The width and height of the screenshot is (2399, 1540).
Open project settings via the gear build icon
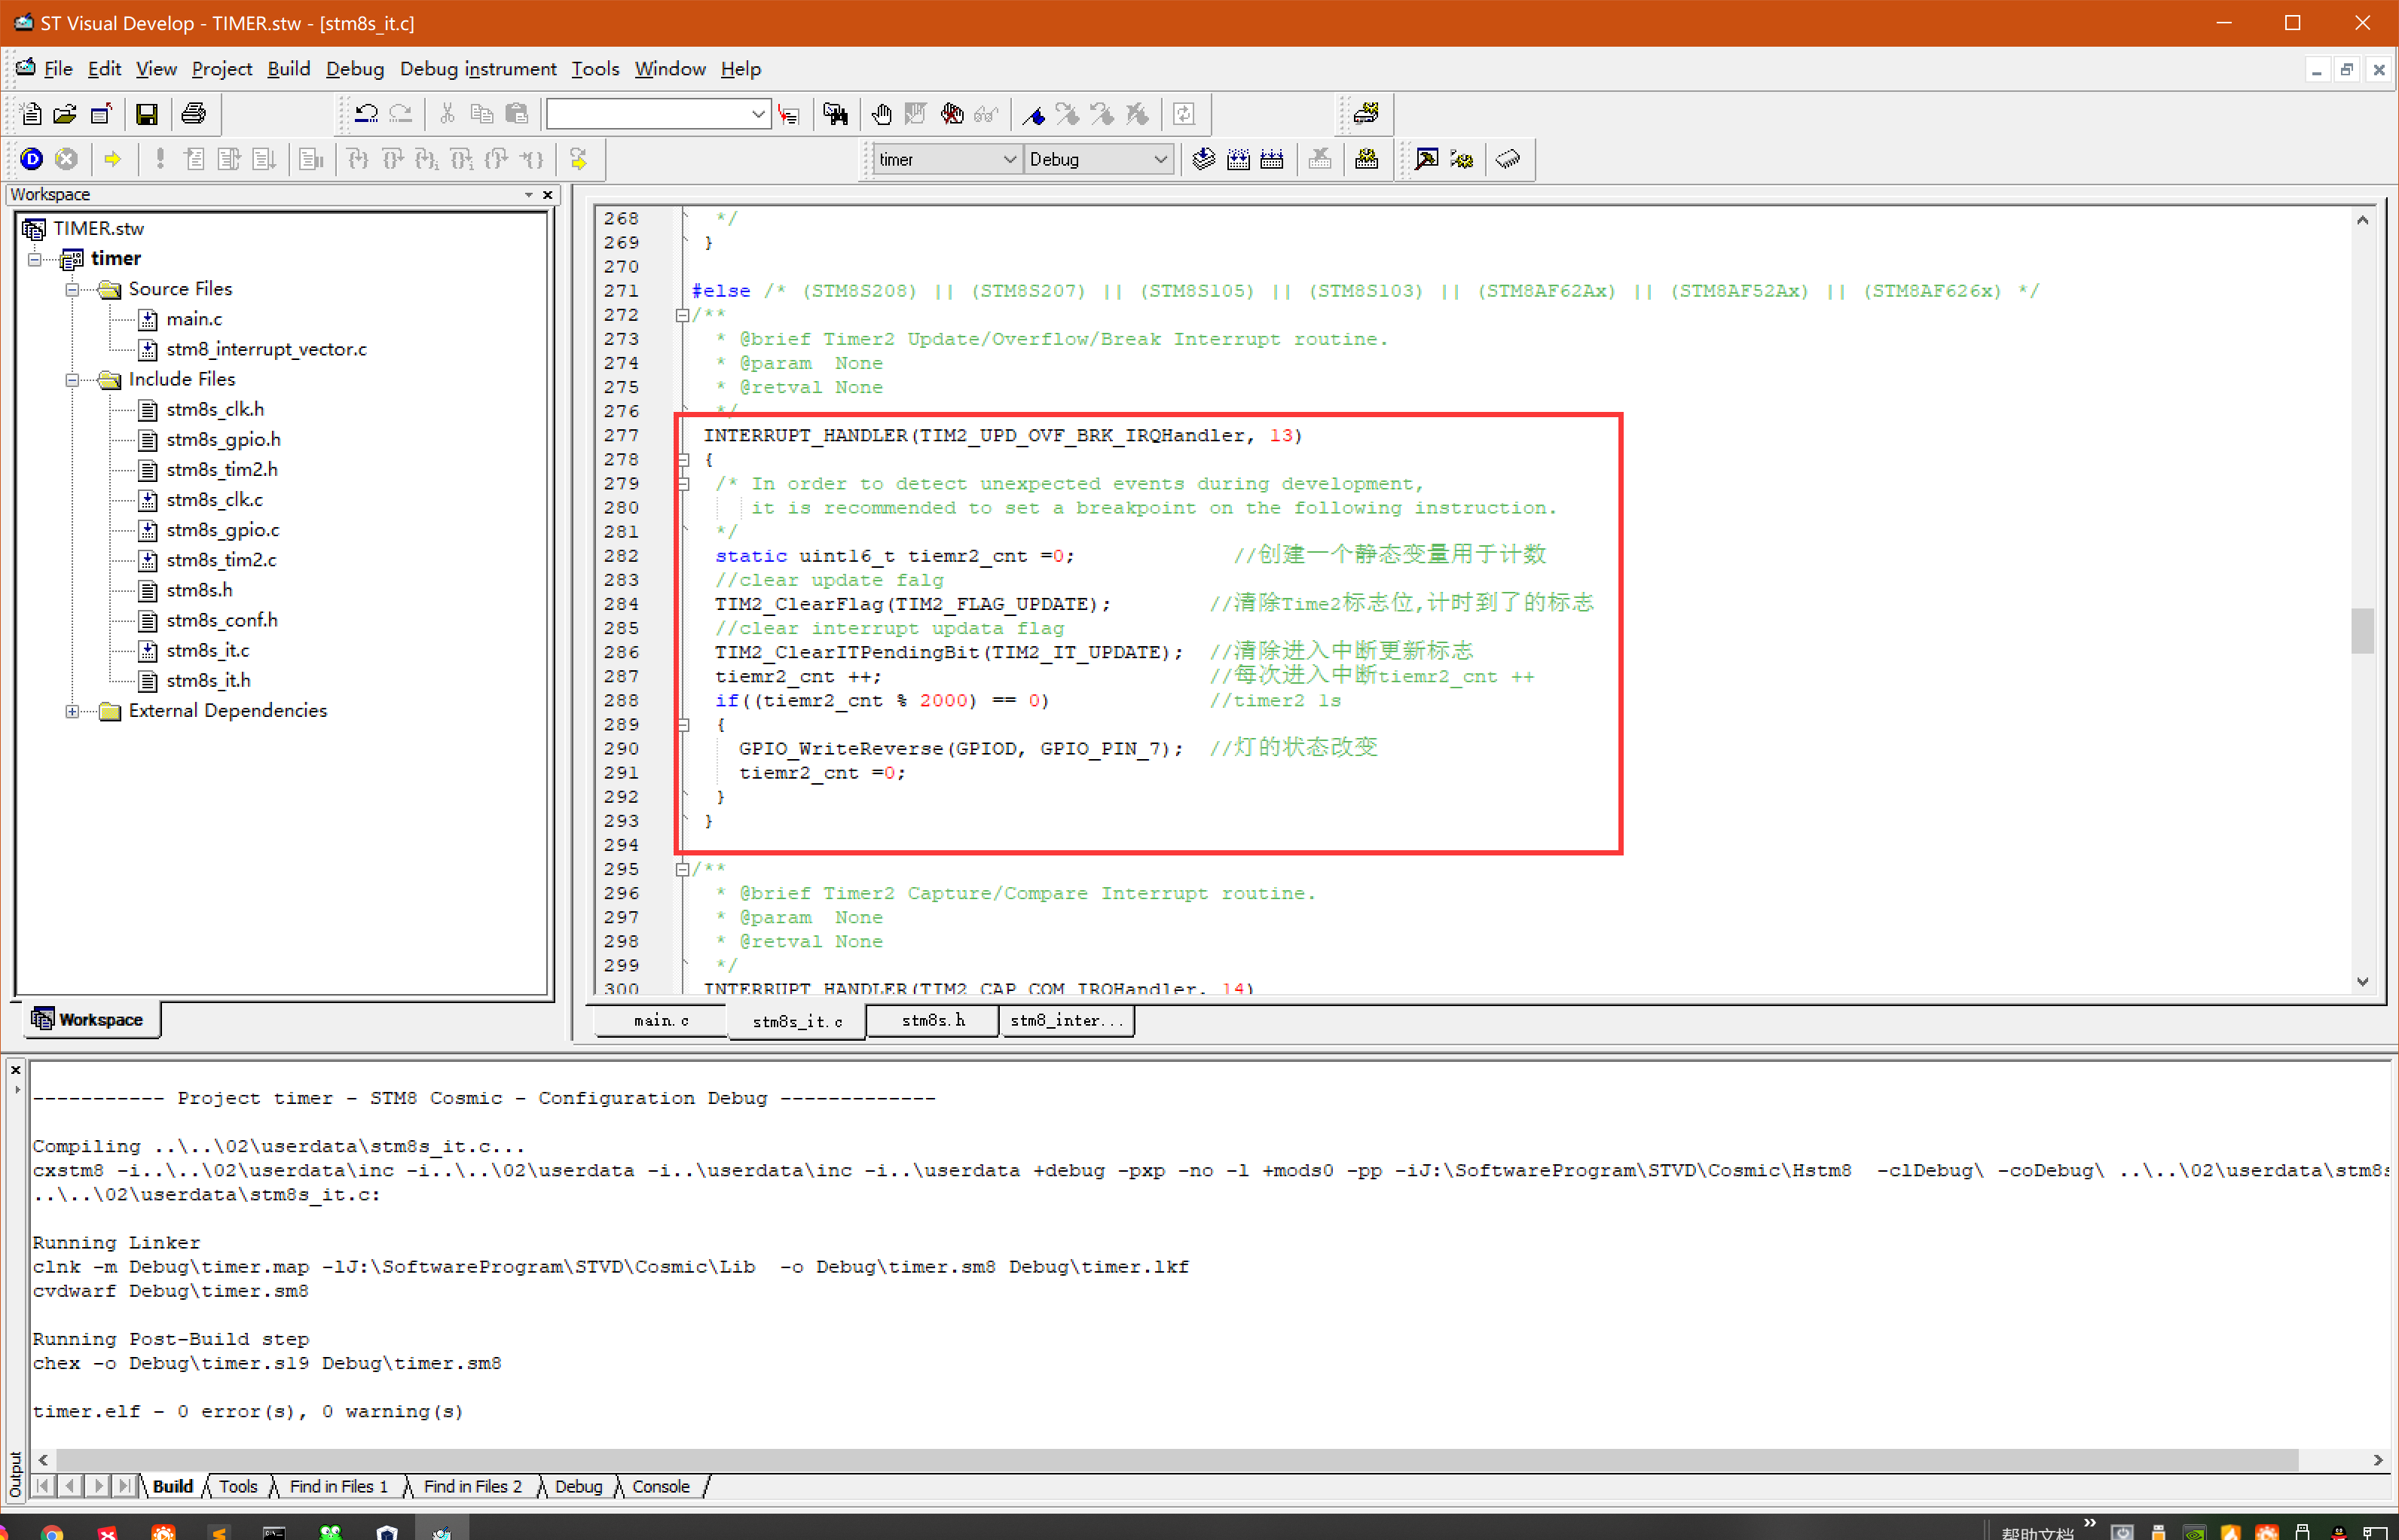1367,159
